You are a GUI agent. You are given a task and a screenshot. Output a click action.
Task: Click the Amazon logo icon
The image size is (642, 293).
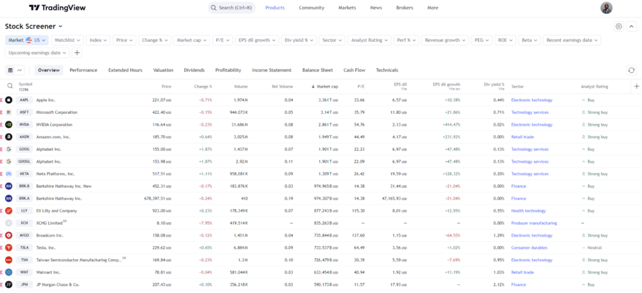[x=9, y=137]
